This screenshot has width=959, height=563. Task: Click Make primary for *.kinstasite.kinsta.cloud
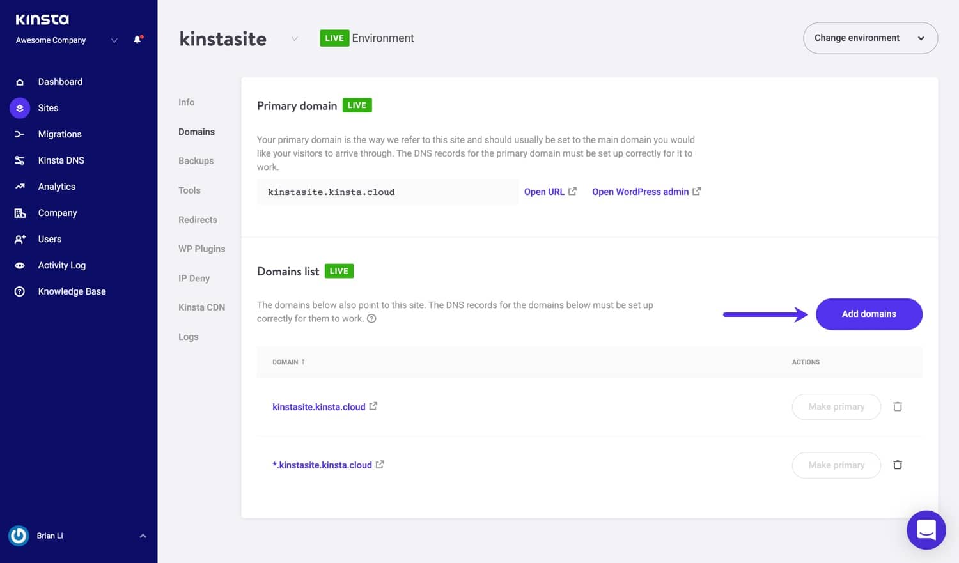pos(836,465)
